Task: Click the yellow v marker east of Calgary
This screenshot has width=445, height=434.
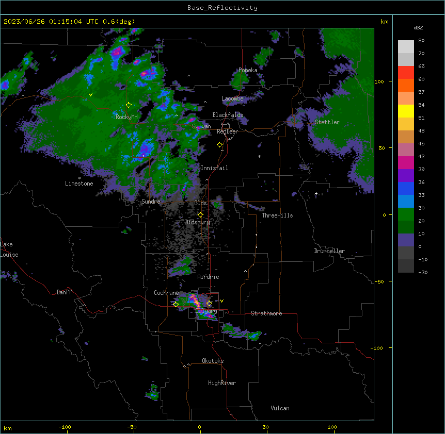Action: [221, 301]
